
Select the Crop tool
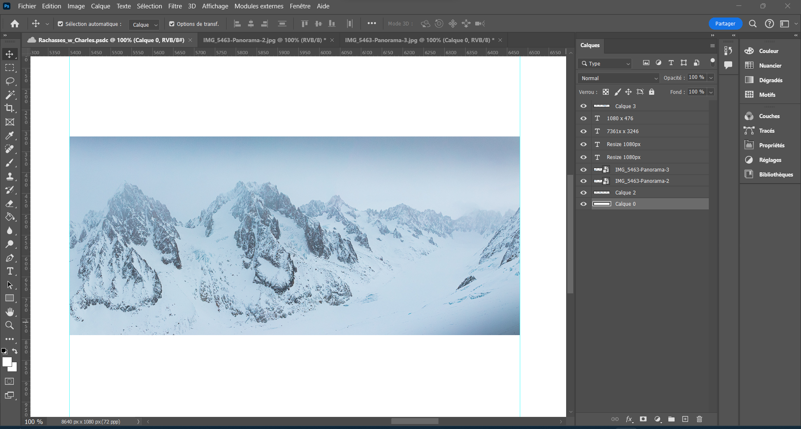10,108
